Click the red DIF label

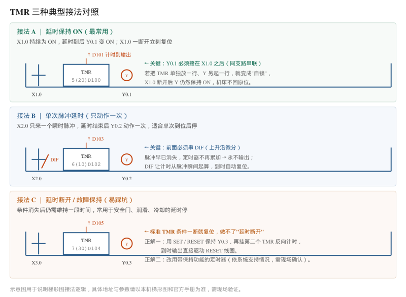[54, 160]
